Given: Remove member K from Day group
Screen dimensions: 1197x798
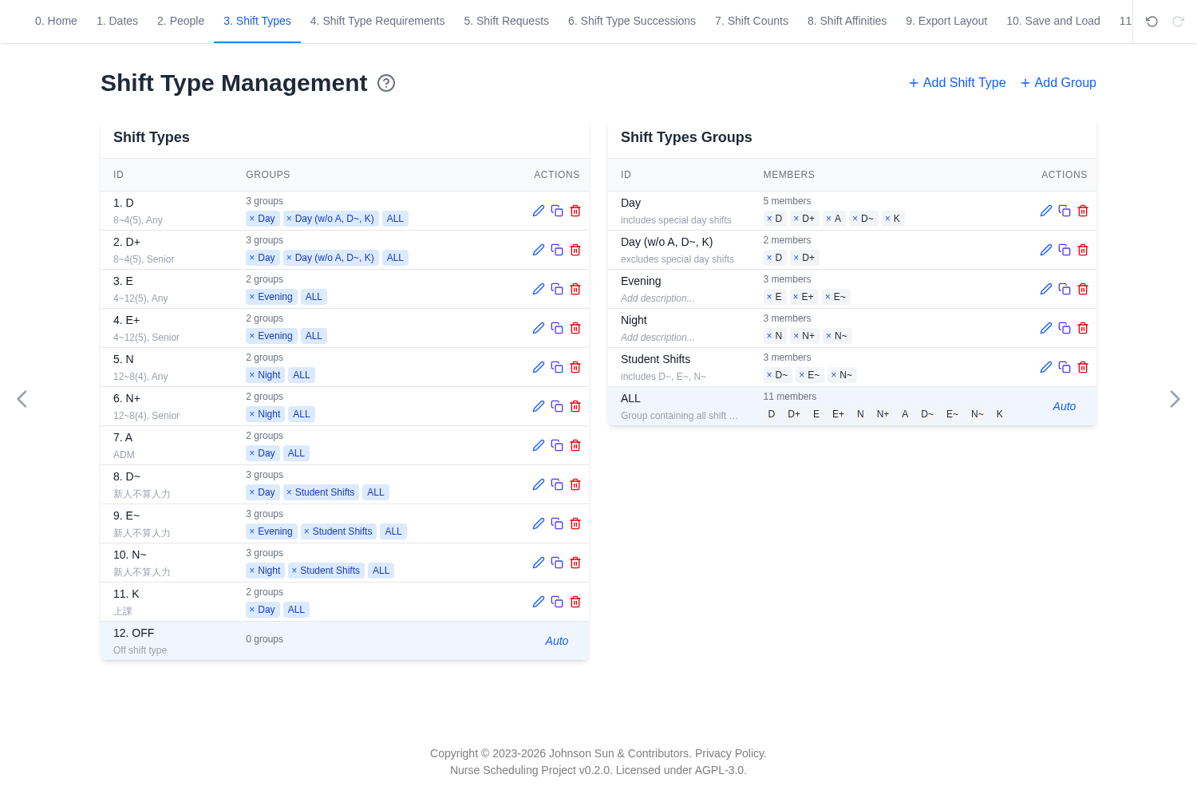Looking at the screenshot, I should click(887, 219).
